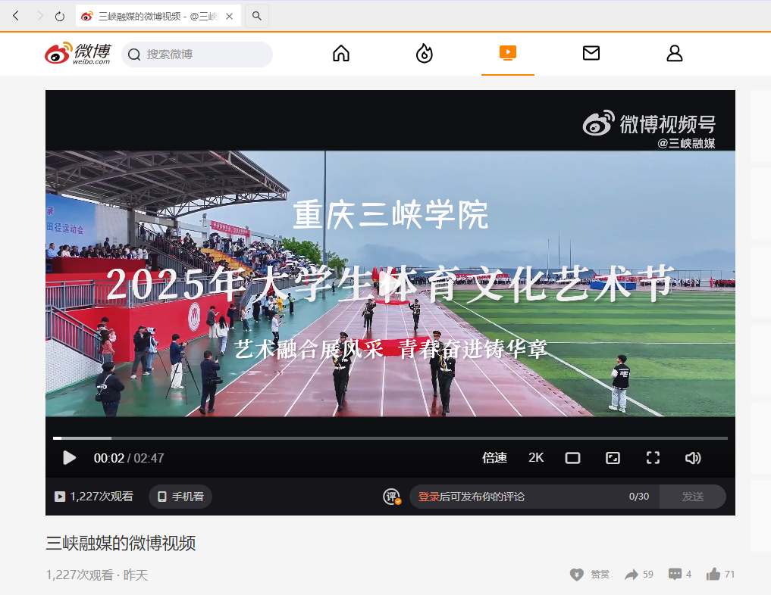
Task: Click the like thumbs-up icon
Action: (713, 575)
